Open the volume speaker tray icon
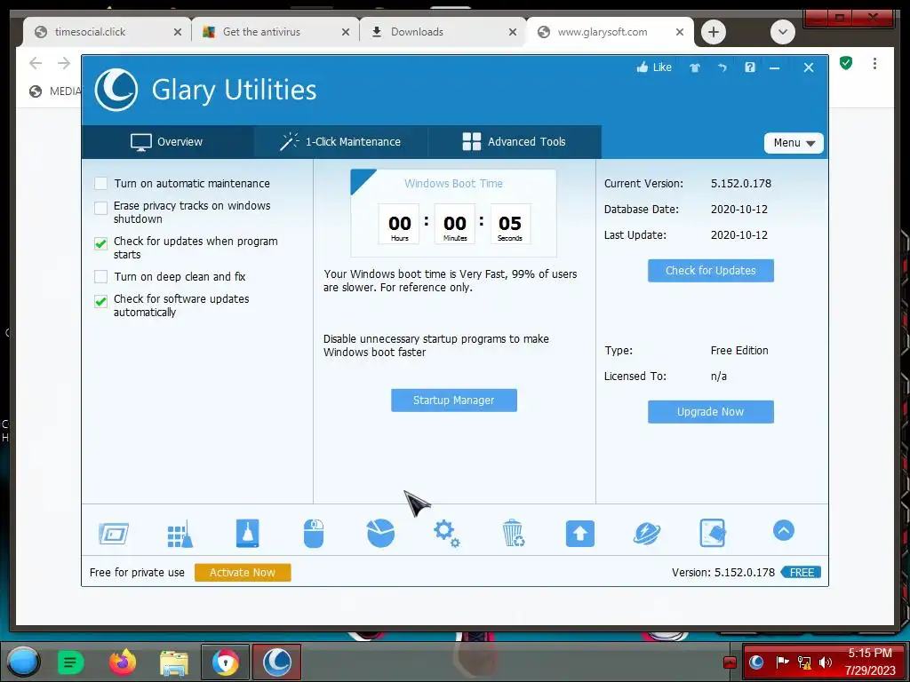The image size is (910, 682). pos(826,662)
